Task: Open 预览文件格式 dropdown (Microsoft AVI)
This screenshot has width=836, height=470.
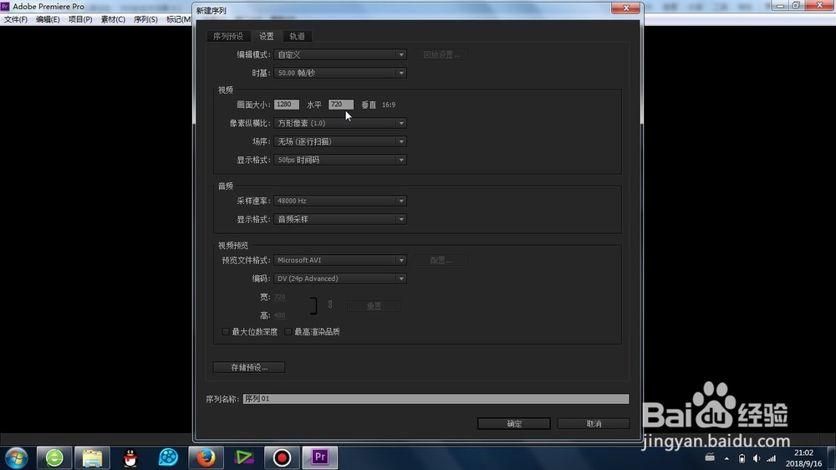Action: 340,260
